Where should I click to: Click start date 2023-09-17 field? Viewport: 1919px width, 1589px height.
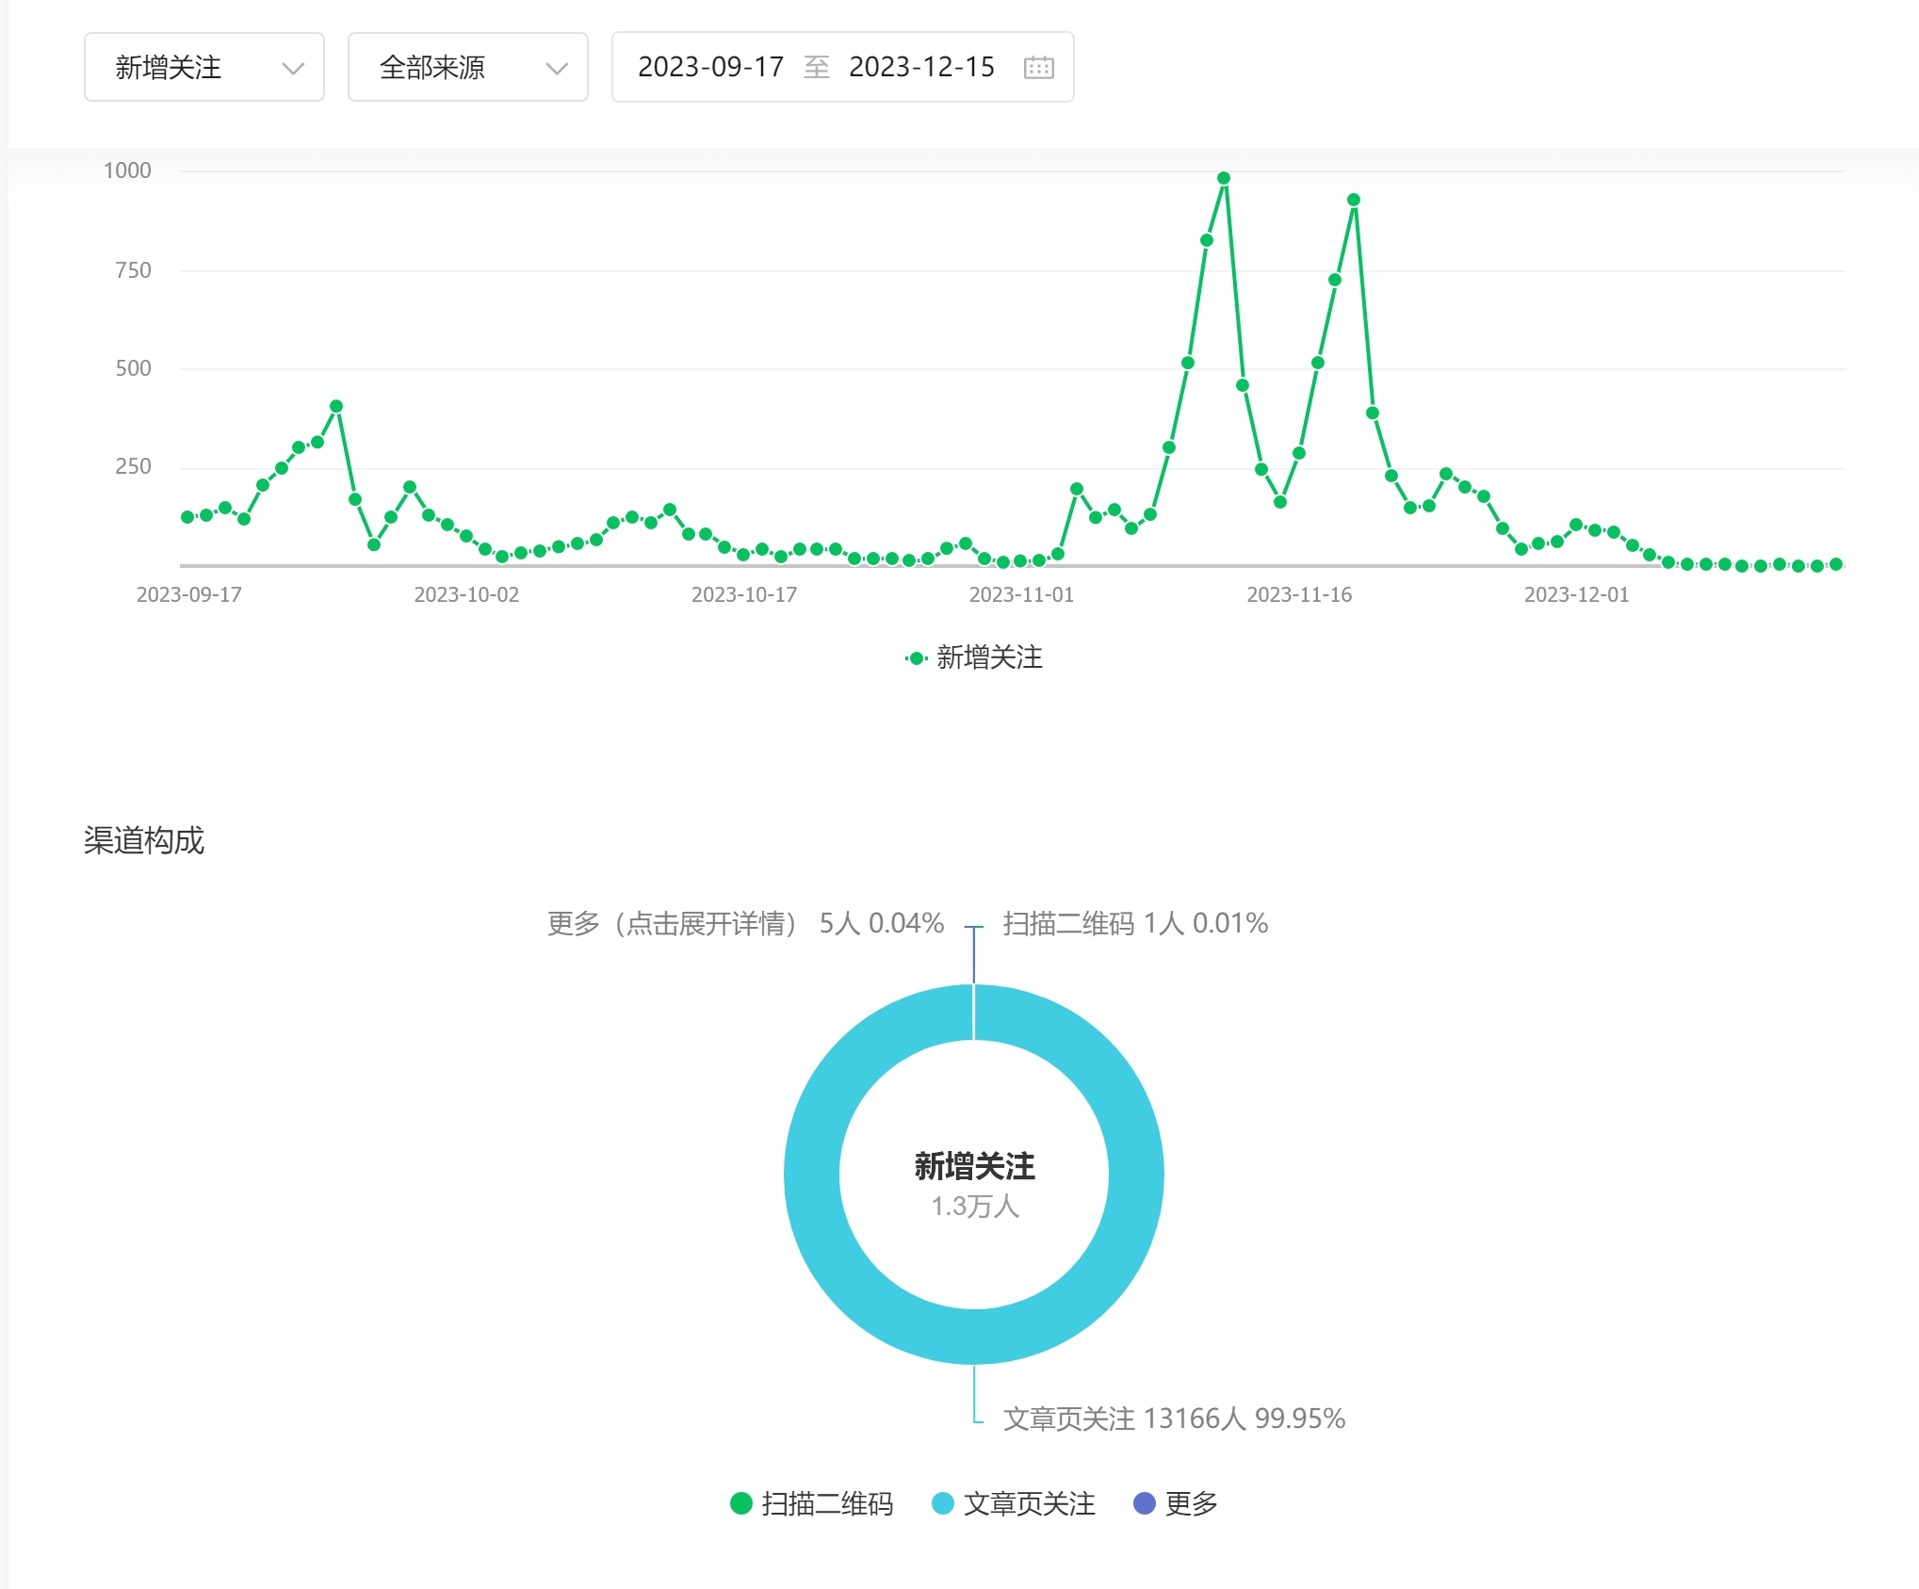point(710,68)
